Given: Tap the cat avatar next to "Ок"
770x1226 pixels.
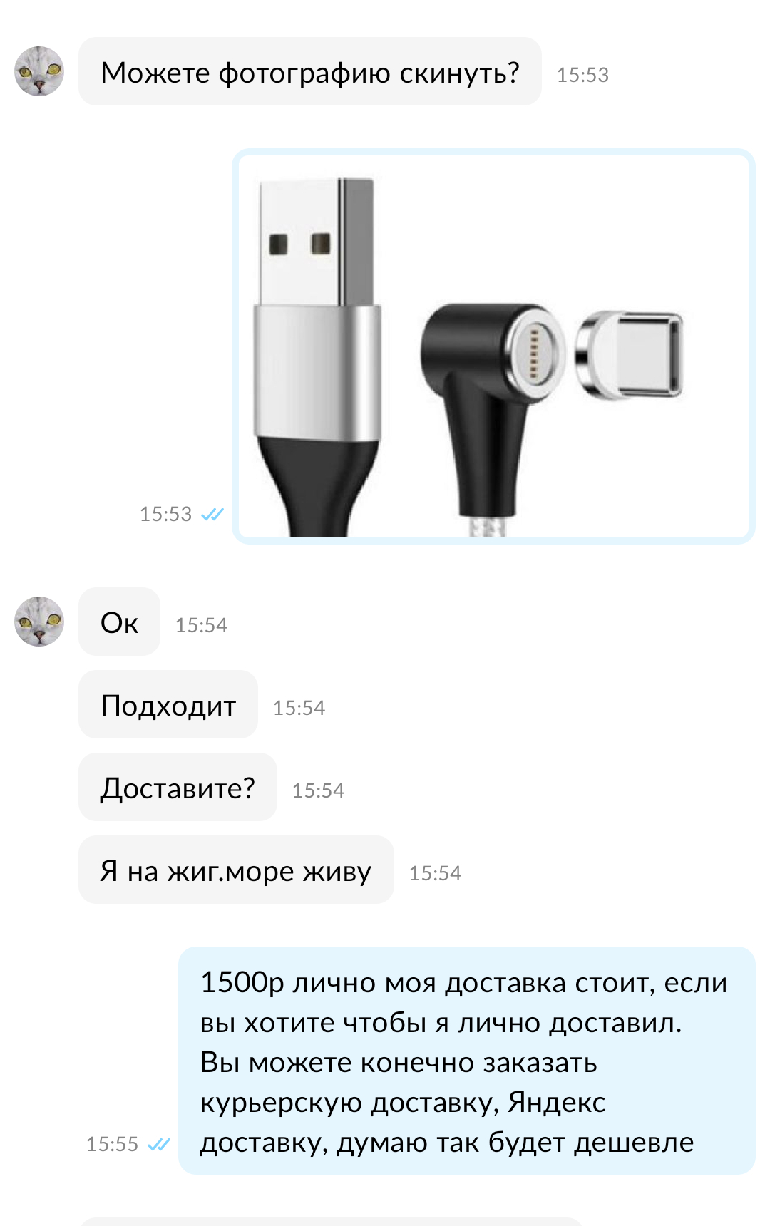Looking at the screenshot, I should 39,622.
